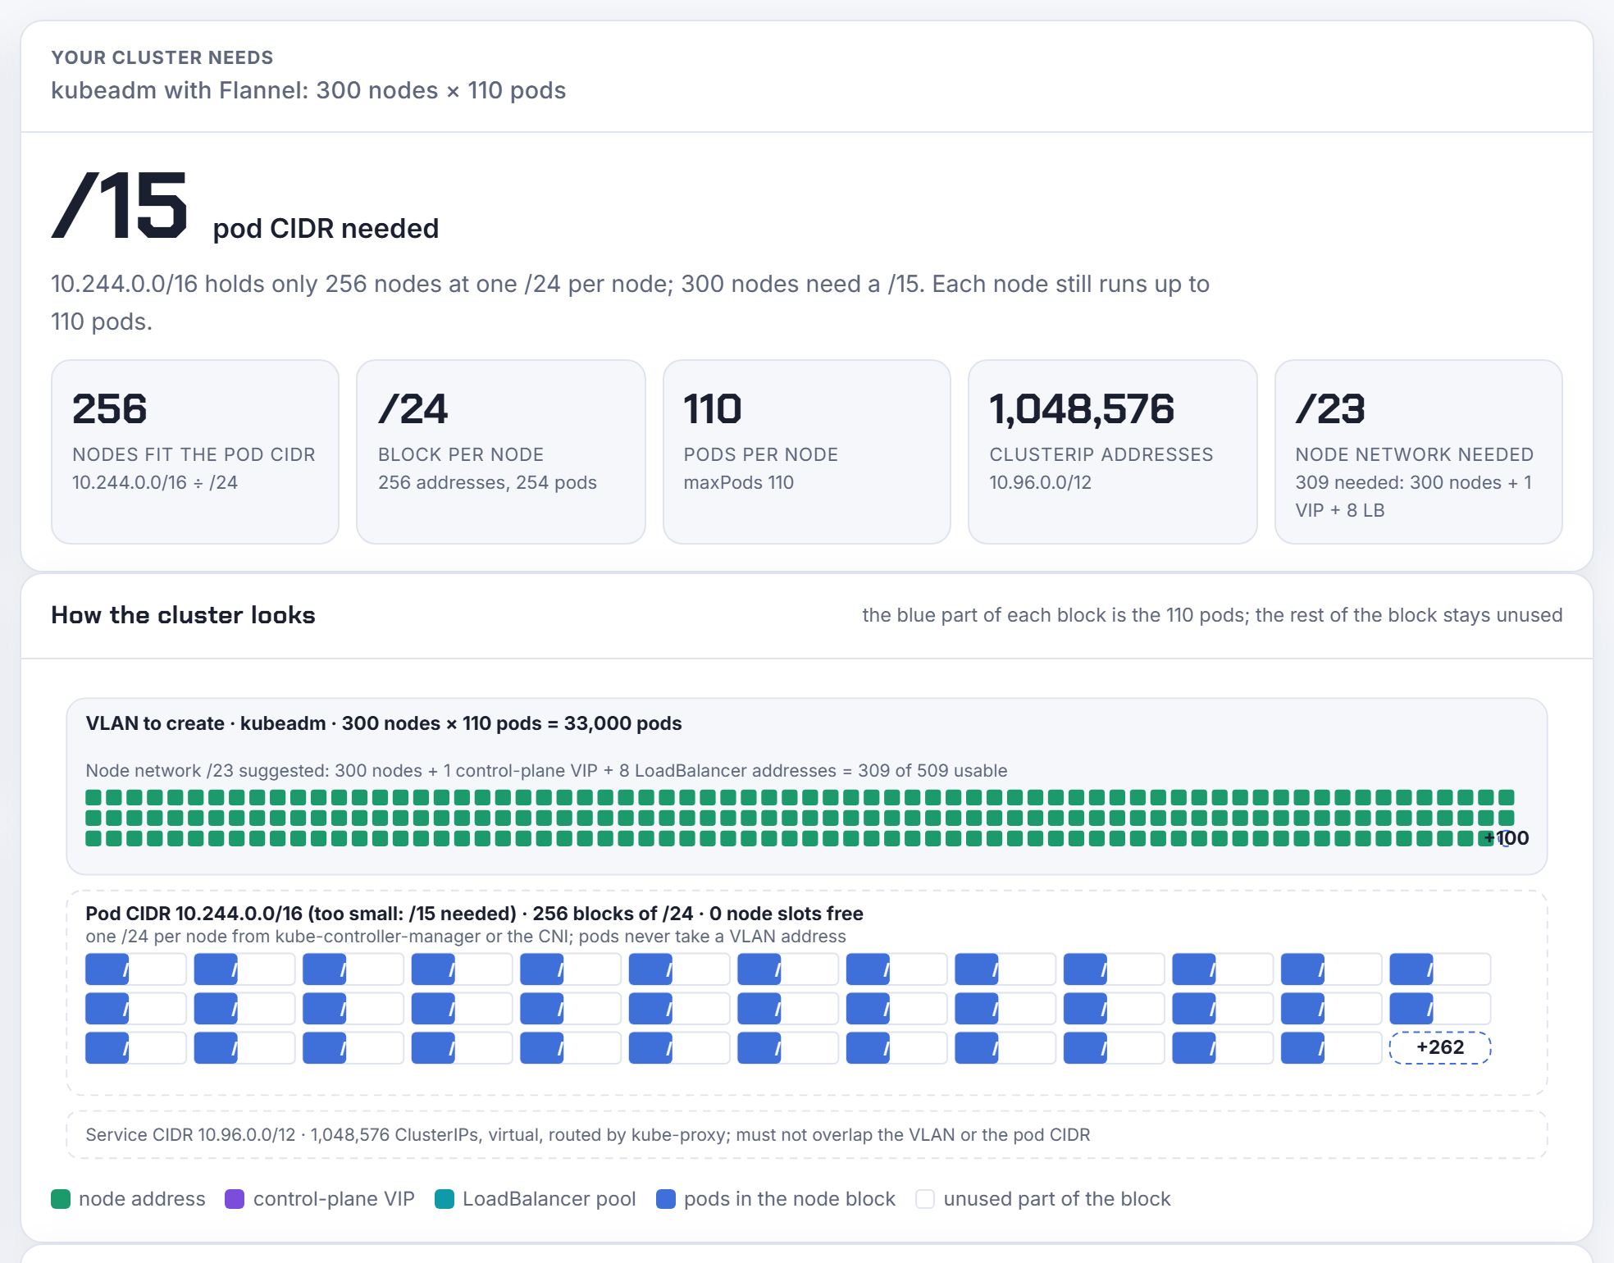
Task: Click the 1,048,576 ClusterIP addresses card
Action: coord(1113,452)
